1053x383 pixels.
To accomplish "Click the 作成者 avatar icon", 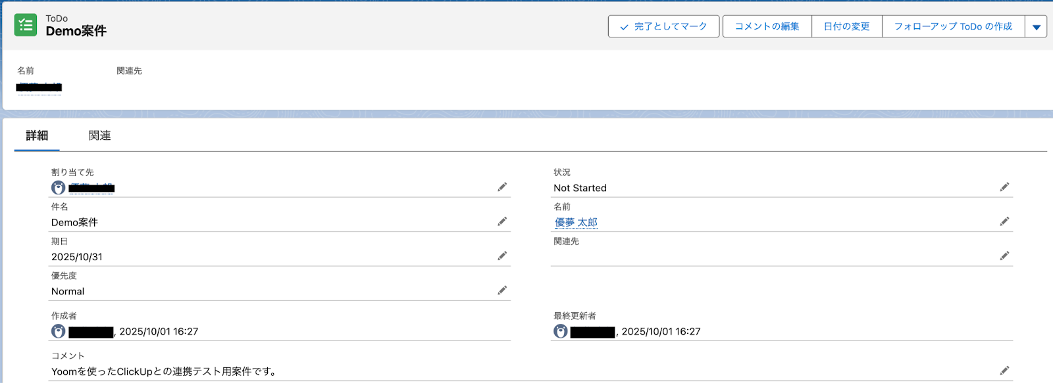I will (x=59, y=331).
